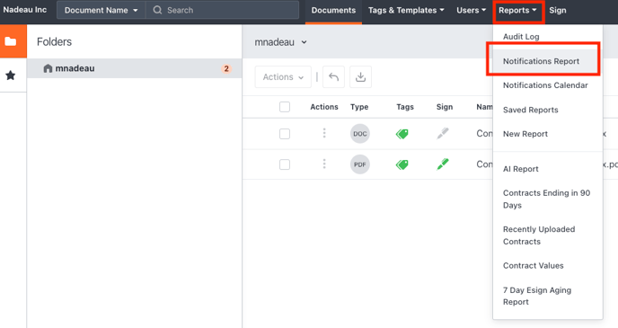Click the home icon beside mnadeau folder
The height and width of the screenshot is (328, 618).
(x=48, y=68)
